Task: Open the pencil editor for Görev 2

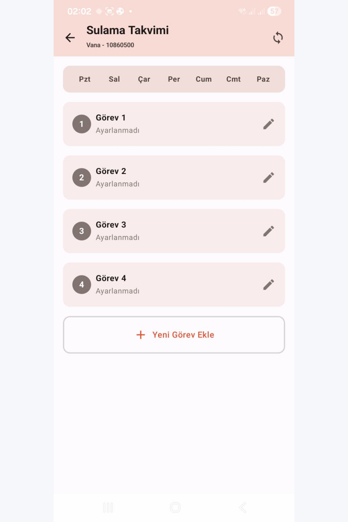Action: click(x=269, y=177)
